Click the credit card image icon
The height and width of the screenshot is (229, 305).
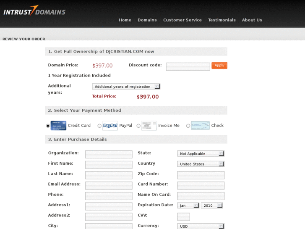(x=58, y=126)
